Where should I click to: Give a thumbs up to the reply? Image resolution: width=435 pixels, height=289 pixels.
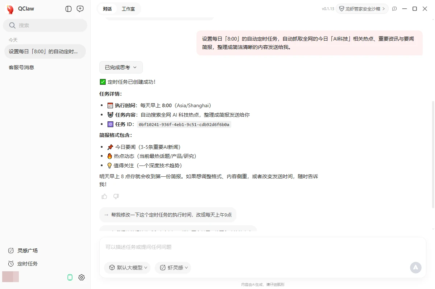[104, 196]
